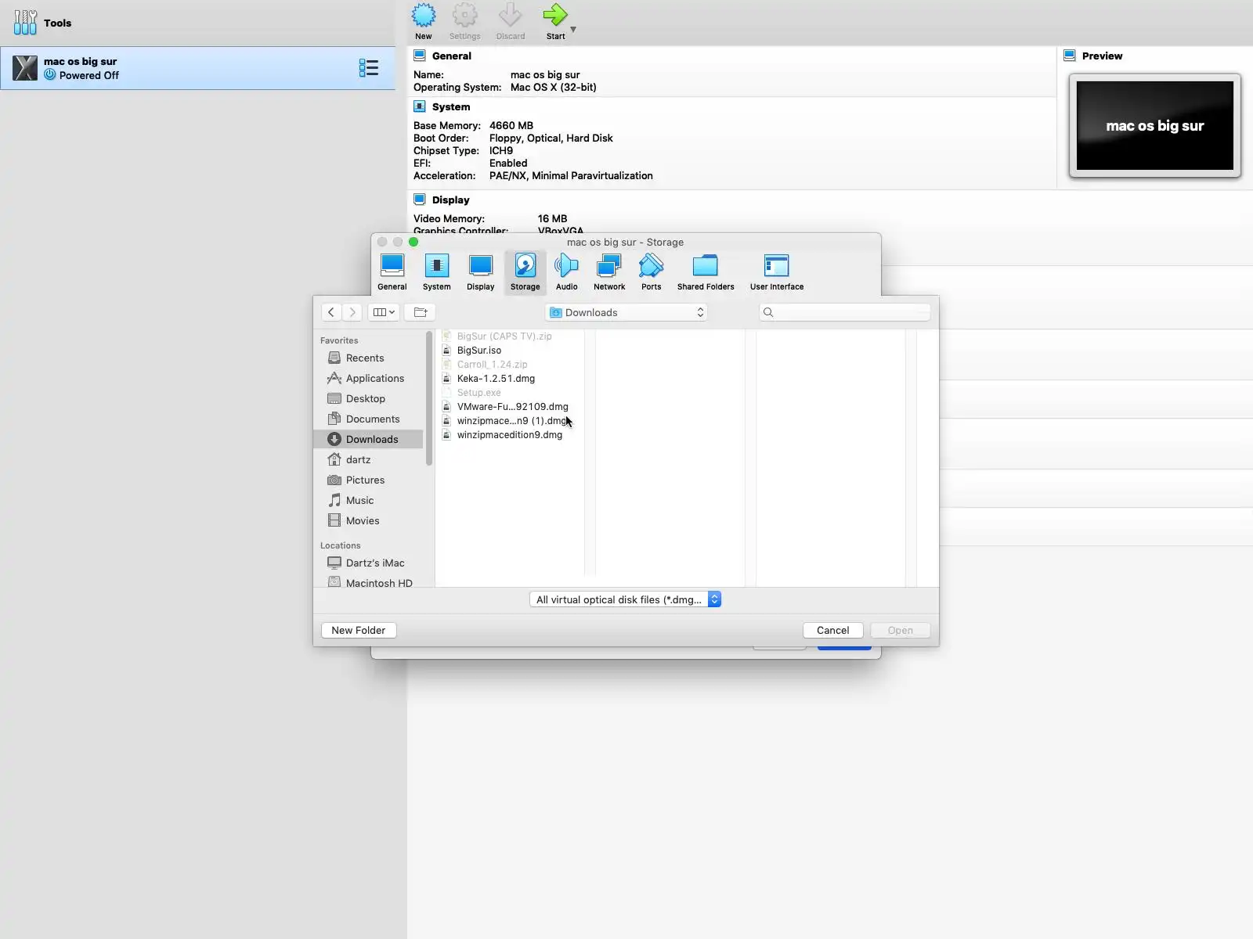
Task: Select Downloads in the sidebar
Action: click(x=368, y=439)
